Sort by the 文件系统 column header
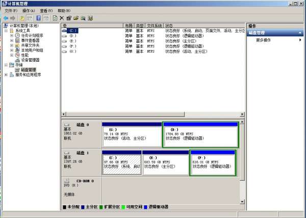 coord(155,26)
